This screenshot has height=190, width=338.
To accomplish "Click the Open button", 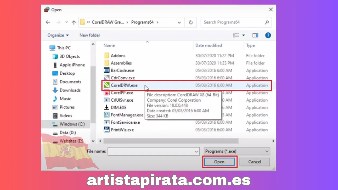I will [219, 162].
